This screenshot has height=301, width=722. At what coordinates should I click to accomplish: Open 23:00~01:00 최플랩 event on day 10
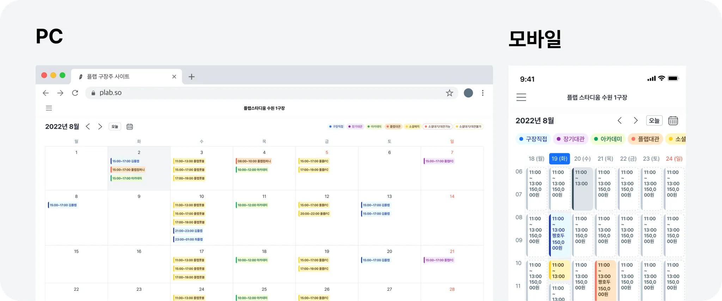(x=189, y=239)
